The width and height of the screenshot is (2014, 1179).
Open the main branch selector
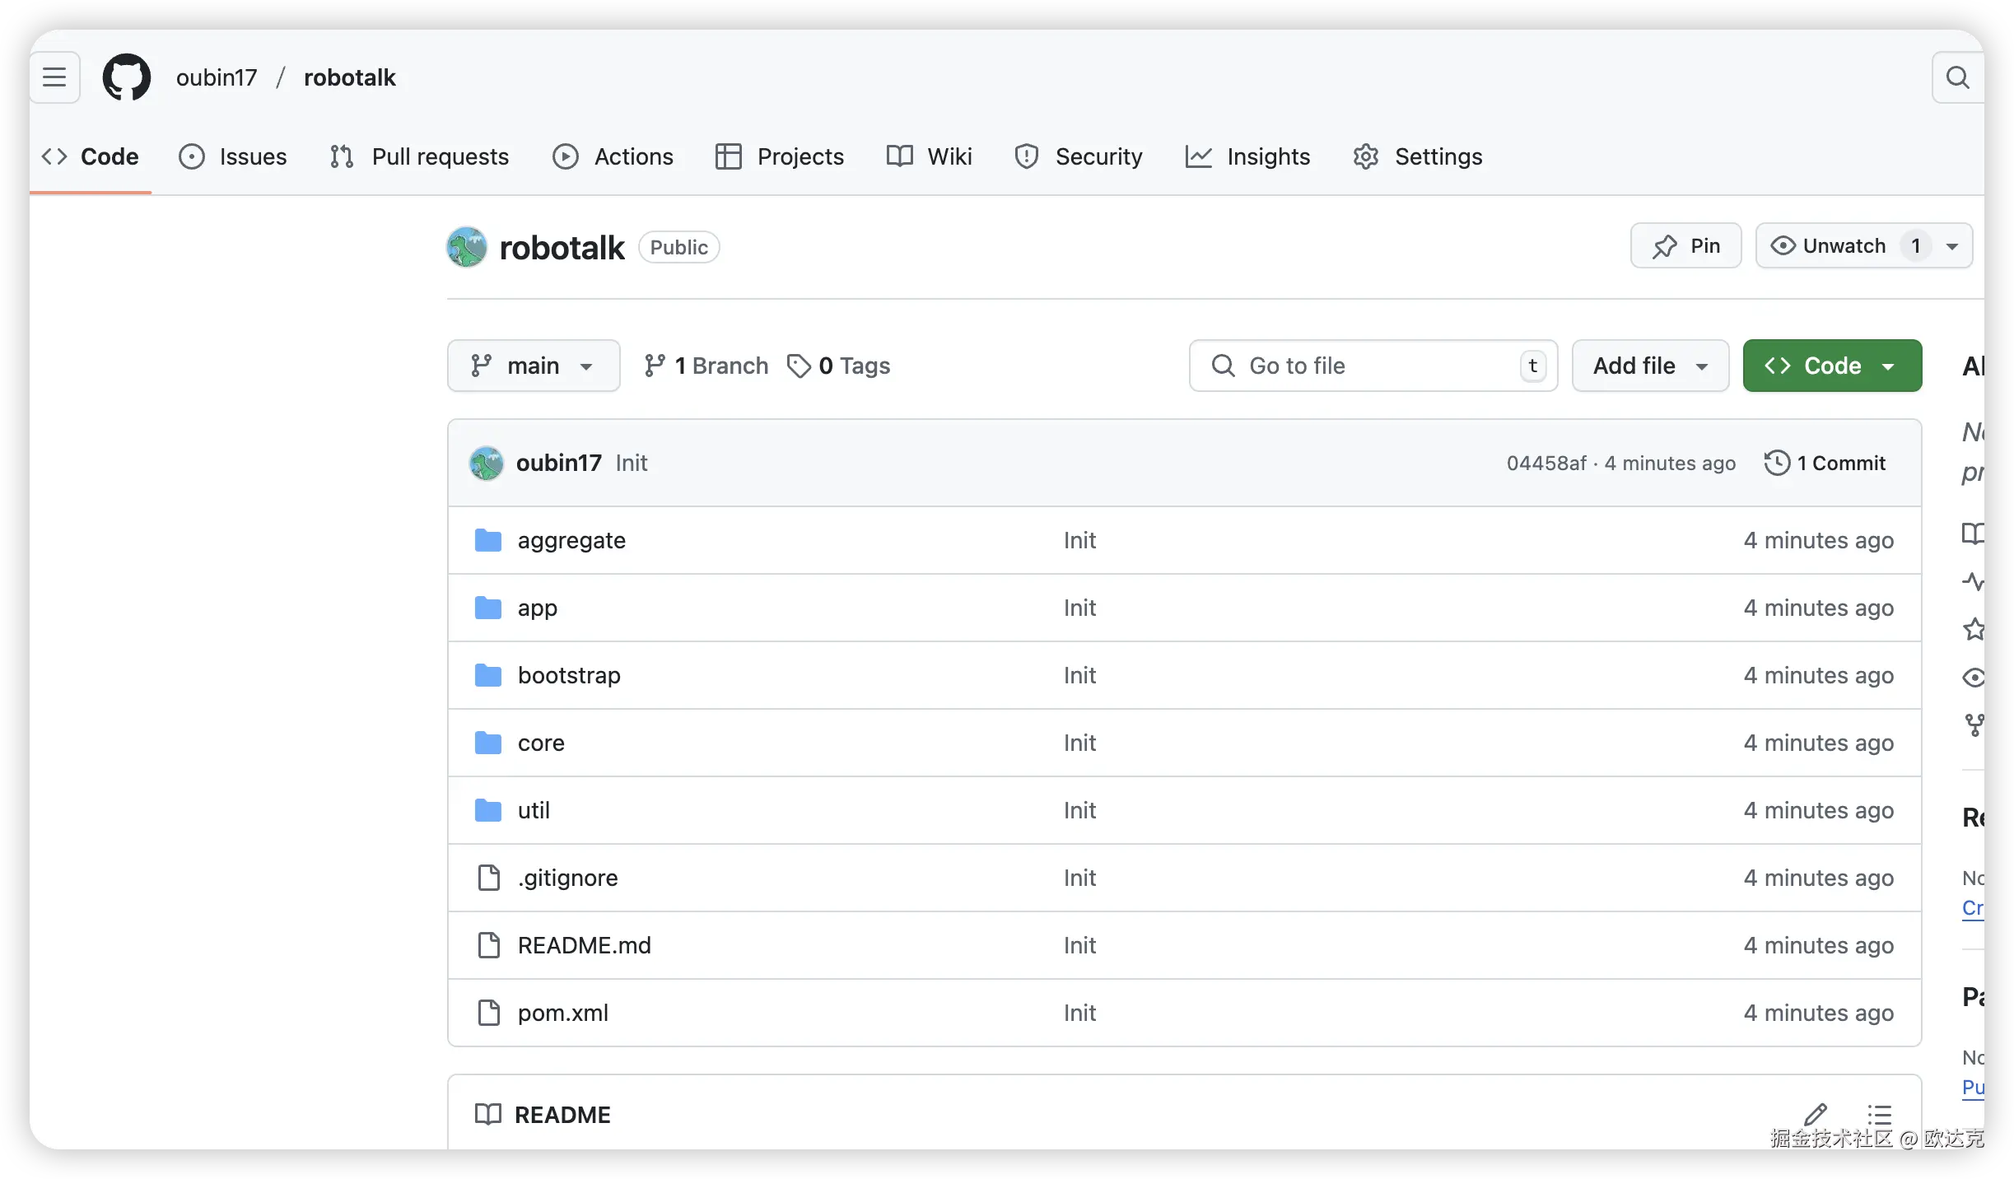coord(533,366)
